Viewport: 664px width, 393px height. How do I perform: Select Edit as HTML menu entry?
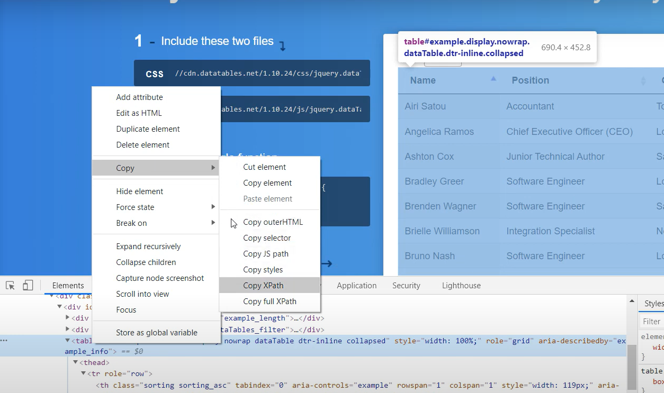[156, 113]
